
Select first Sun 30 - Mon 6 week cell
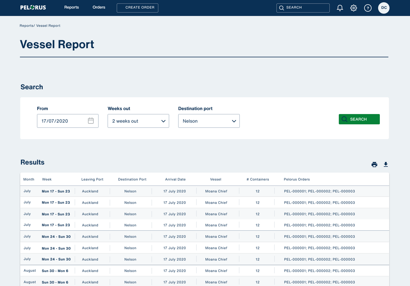55,271
